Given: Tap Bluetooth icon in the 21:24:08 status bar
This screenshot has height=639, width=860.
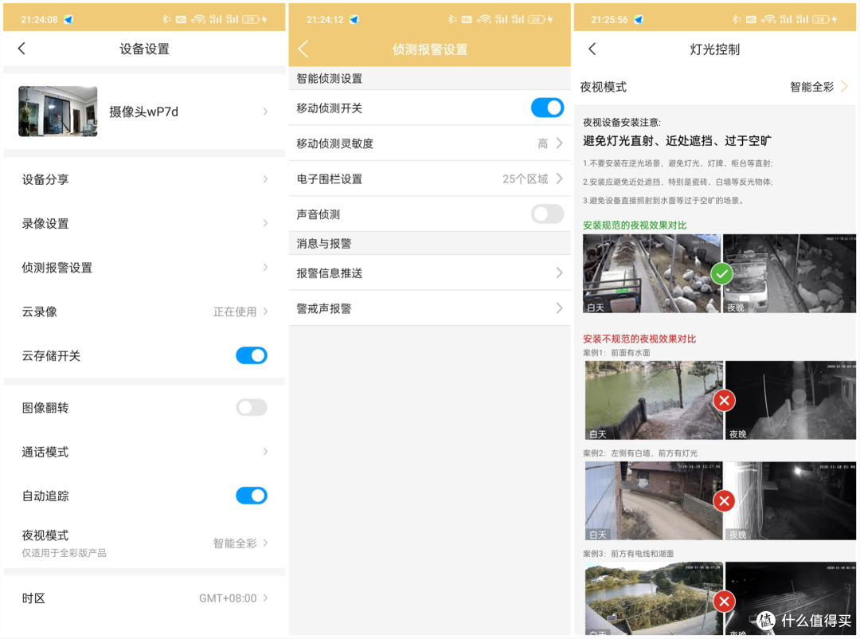Looking at the screenshot, I should coord(166,19).
